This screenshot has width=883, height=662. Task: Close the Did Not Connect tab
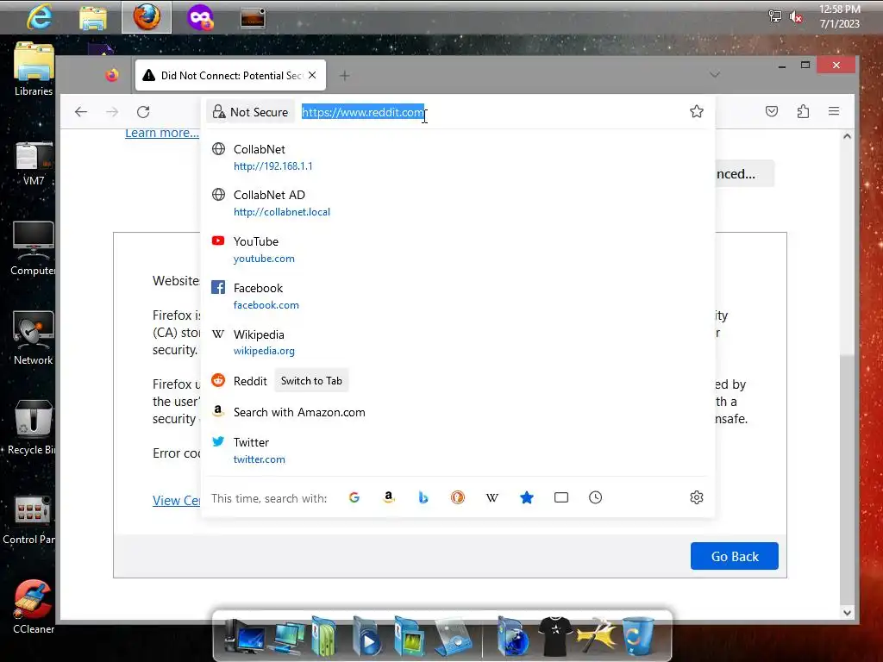(312, 76)
